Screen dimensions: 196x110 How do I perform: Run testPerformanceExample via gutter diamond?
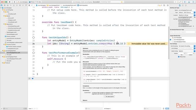33,53
